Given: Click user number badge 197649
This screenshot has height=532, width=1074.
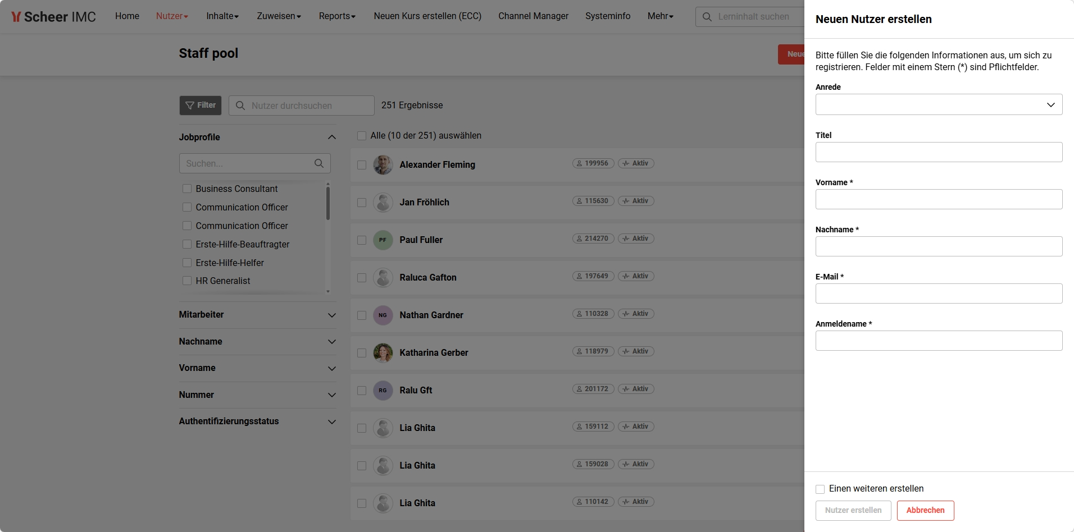Looking at the screenshot, I should coord(593,276).
